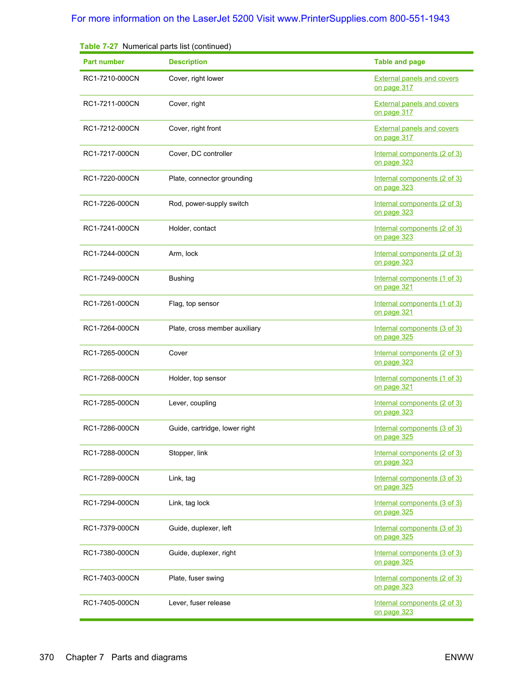Open External panels link for Cover, right
This screenshot has height=694, width=521.
pos(416,108)
